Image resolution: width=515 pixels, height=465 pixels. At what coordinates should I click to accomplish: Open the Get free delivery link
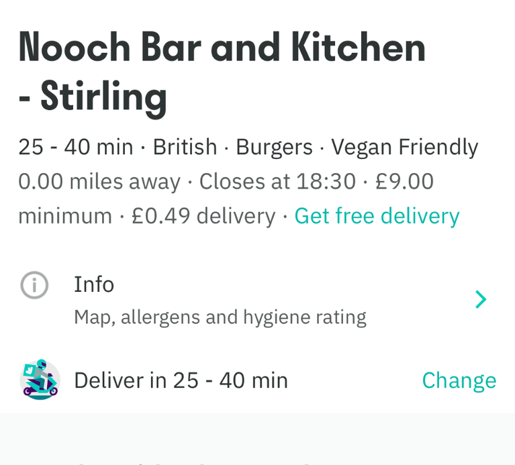[377, 216]
